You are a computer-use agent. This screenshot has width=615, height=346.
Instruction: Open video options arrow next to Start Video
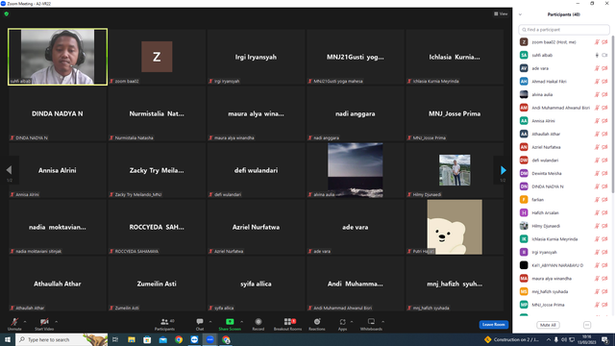point(56,322)
